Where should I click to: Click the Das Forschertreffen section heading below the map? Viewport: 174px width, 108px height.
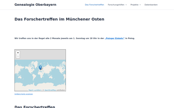(x=35, y=107)
